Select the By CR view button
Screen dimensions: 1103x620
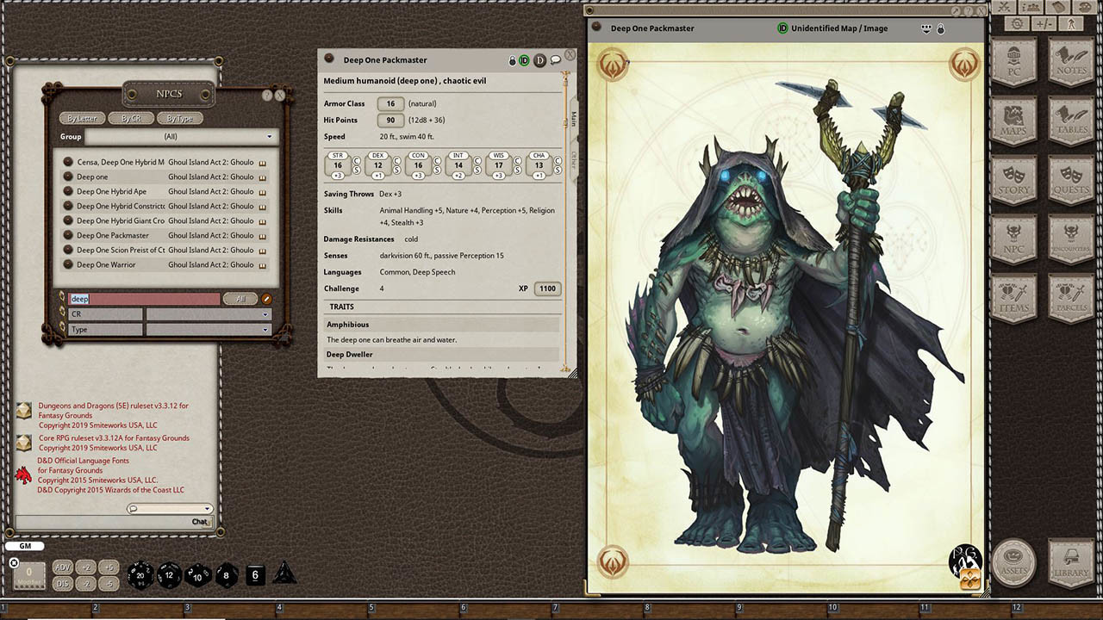tap(131, 118)
